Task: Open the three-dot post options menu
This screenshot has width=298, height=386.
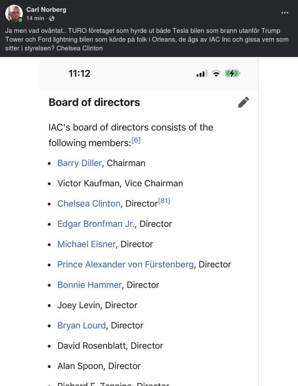Action: point(285,13)
